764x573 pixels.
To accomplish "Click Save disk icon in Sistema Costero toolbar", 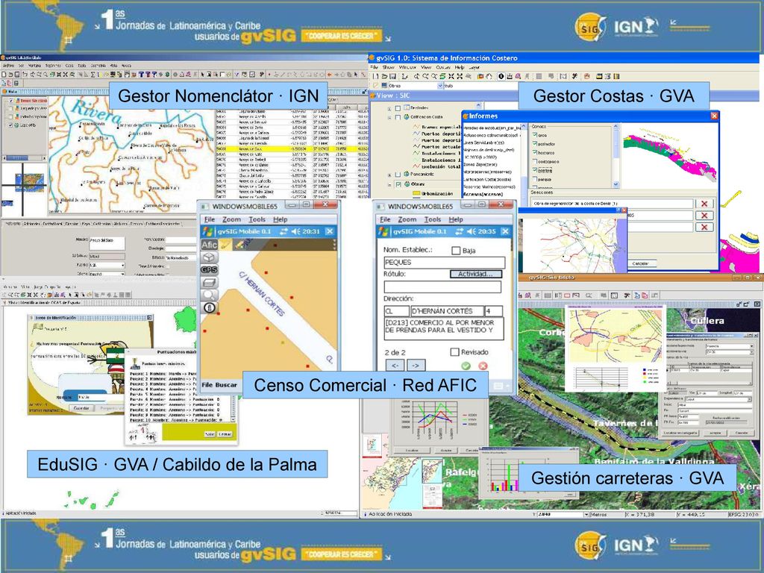I will tap(392, 77).
